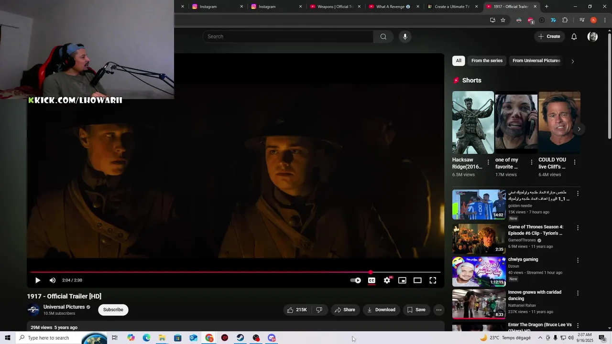Click the Create button
Image resolution: width=612 pixels, height=344 pixels.
pyautogui.click(x=549, y=37)
